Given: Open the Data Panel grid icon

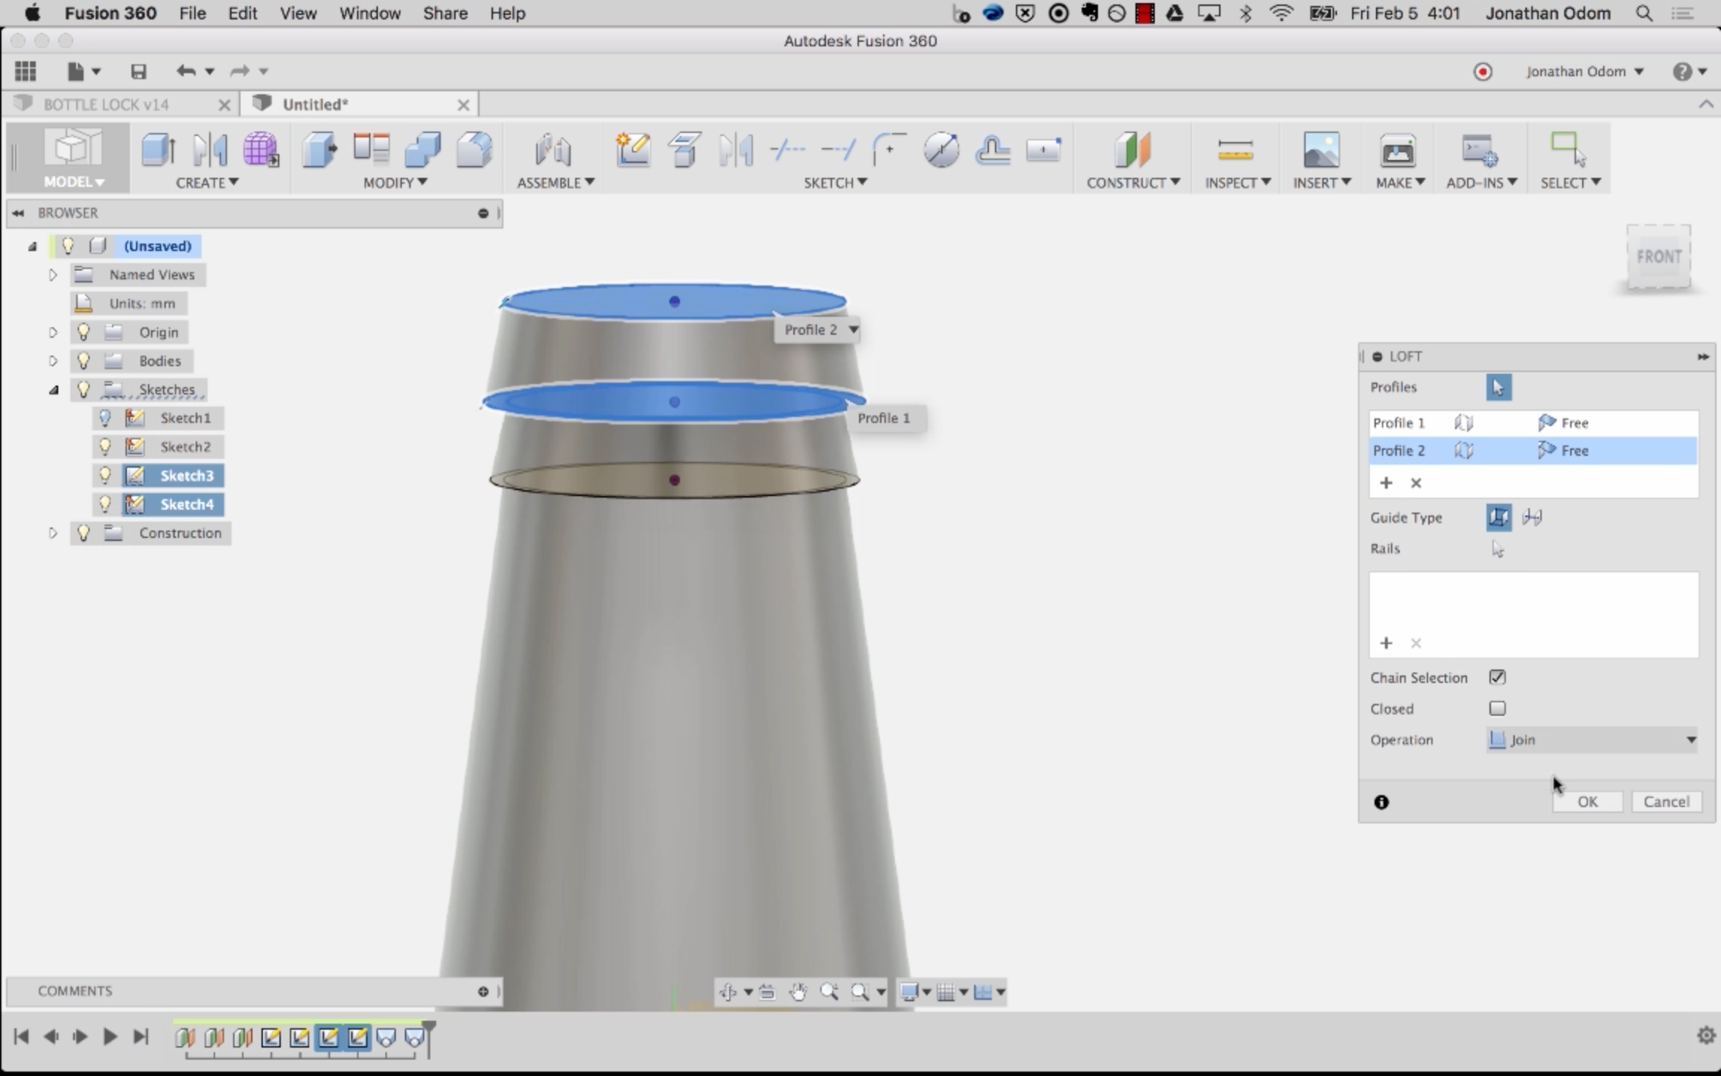Looking at the screenshot, I should click(x=25, y=72).
